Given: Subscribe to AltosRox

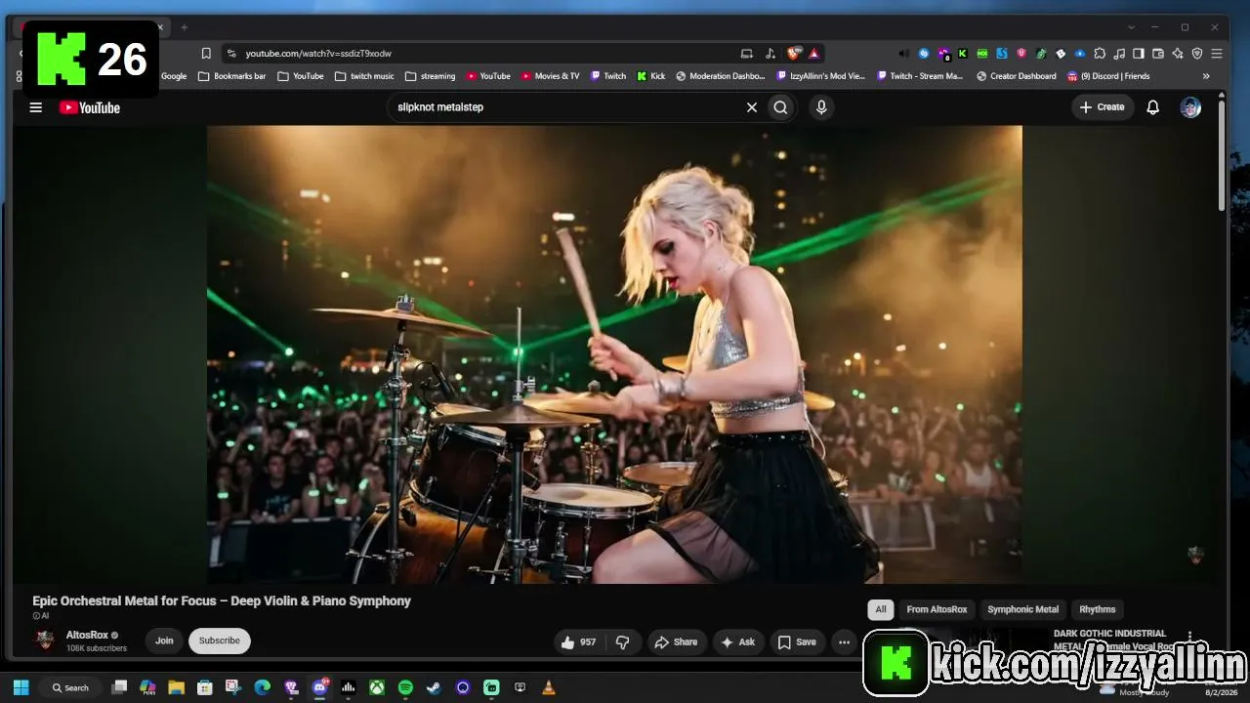Looking at the screenshot, I should pyautogui.click(x=220, y=641).
